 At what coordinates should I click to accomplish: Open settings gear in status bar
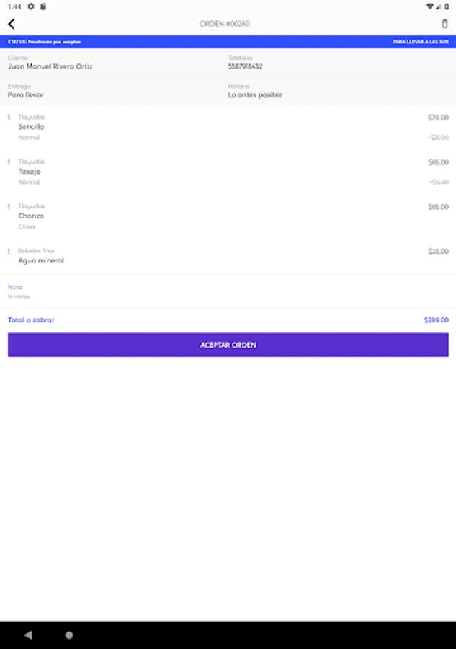[x=31, y=6]
